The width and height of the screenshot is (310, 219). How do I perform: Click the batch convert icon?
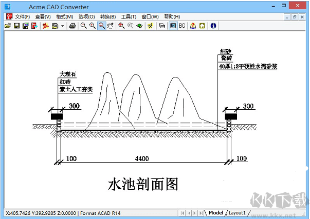click(x=55, y=26)
